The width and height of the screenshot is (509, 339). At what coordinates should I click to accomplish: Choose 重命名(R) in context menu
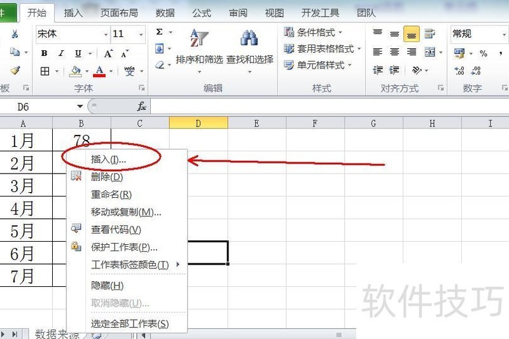click(127, 195)
